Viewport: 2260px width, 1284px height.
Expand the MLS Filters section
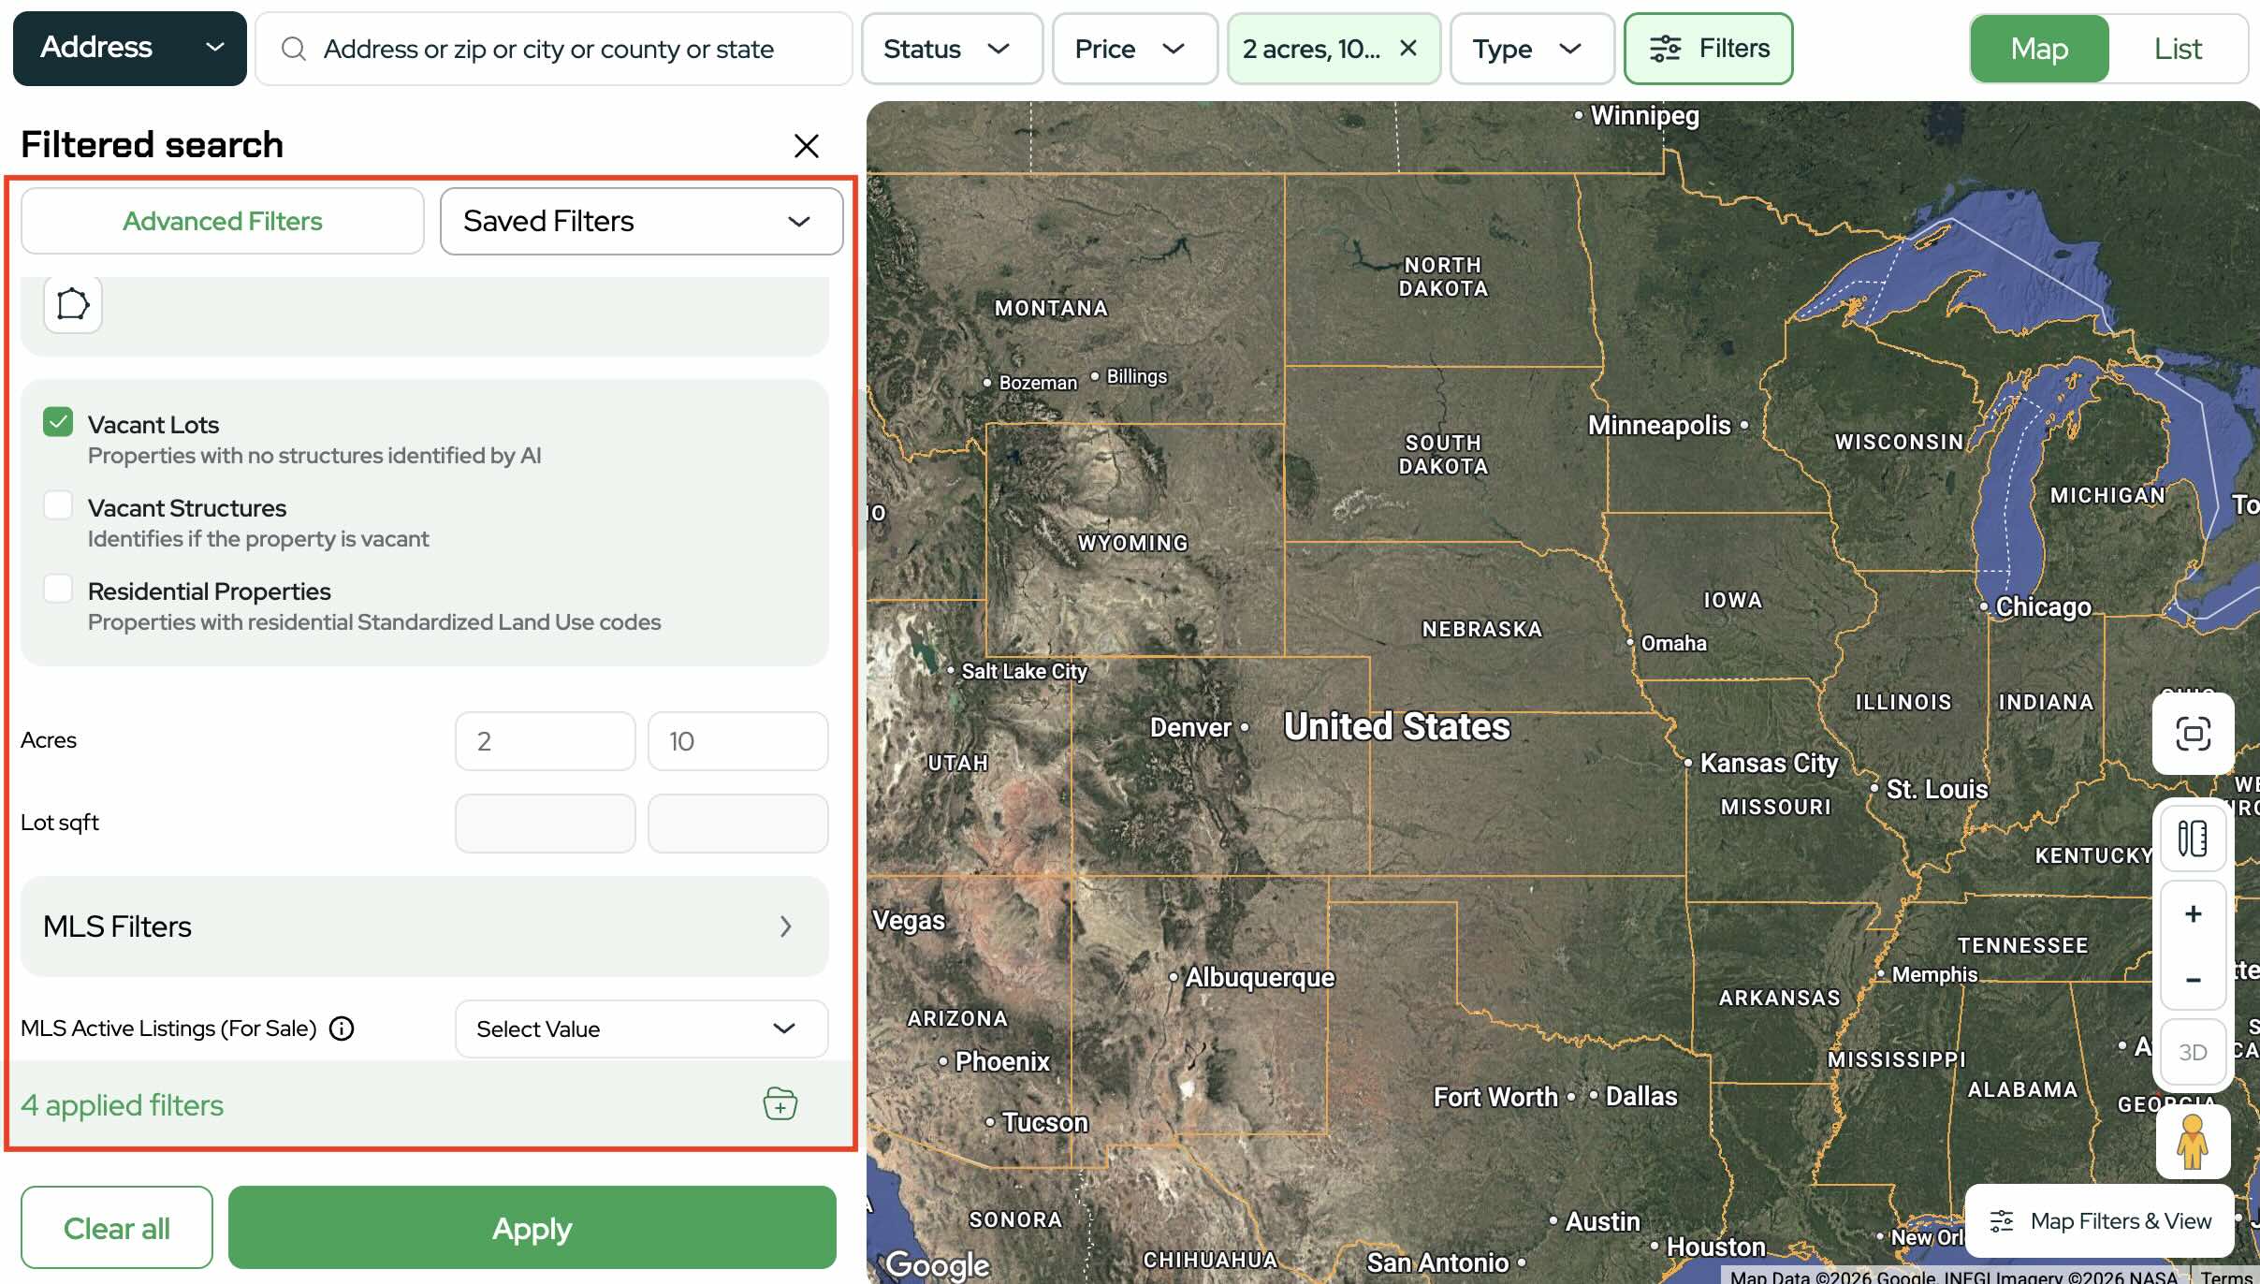424,927
